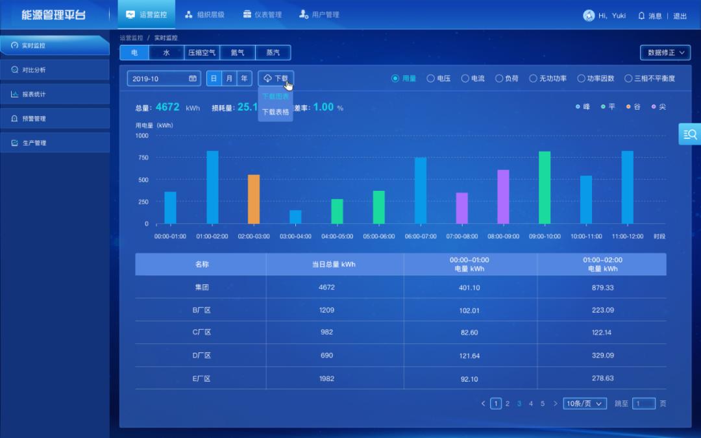This screenshot has width=701, height=438.
Task: Click the 集团 row name cell
Action: click(x=201, y=287)
